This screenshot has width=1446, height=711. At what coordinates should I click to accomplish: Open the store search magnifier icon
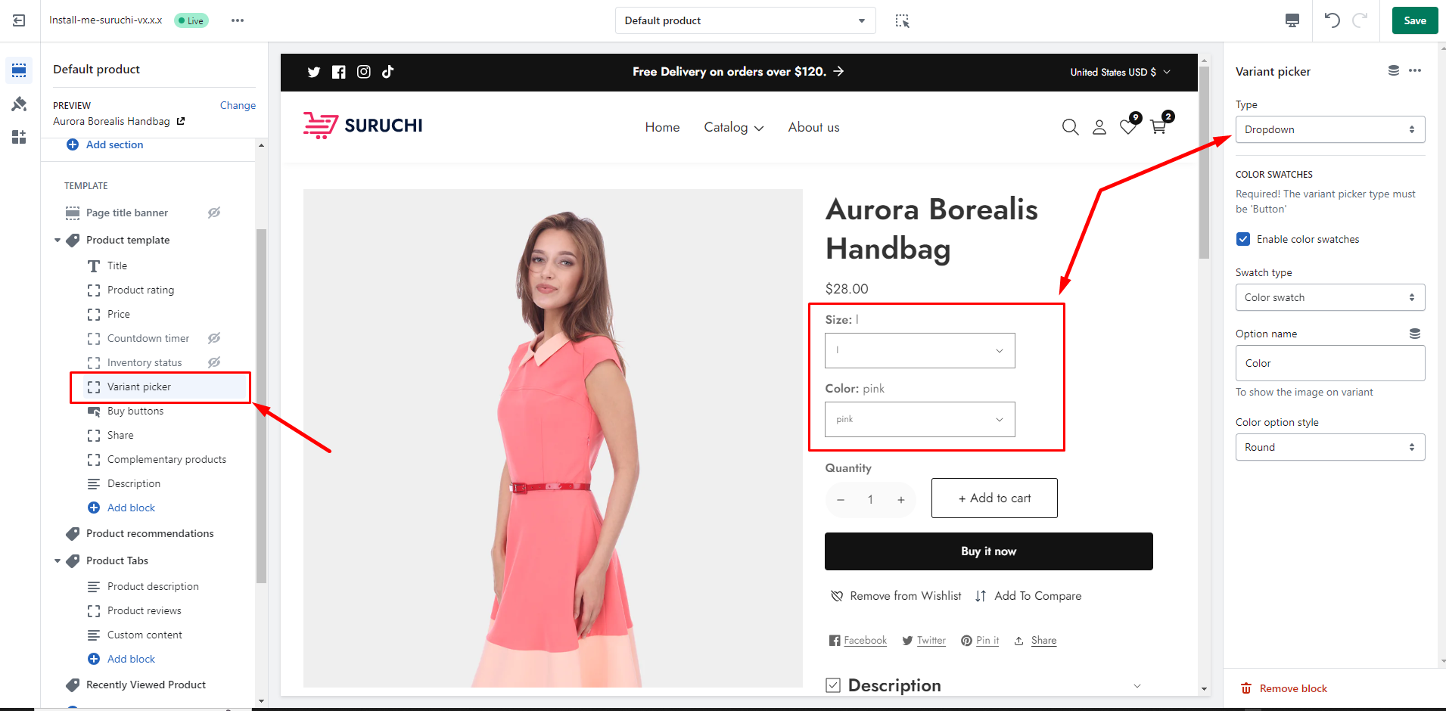click(1070, 127)
